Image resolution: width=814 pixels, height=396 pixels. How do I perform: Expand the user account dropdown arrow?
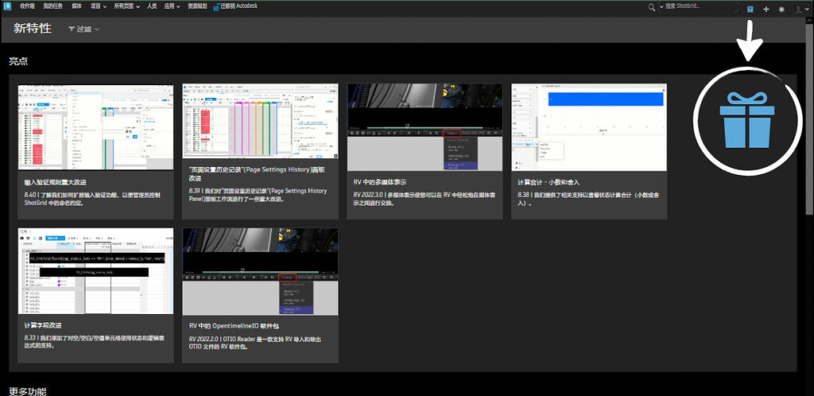tap(806, 9)
